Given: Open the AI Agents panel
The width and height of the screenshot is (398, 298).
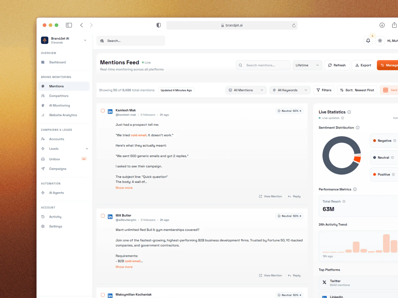Looking at the screenshot, I should pos(56,193).
